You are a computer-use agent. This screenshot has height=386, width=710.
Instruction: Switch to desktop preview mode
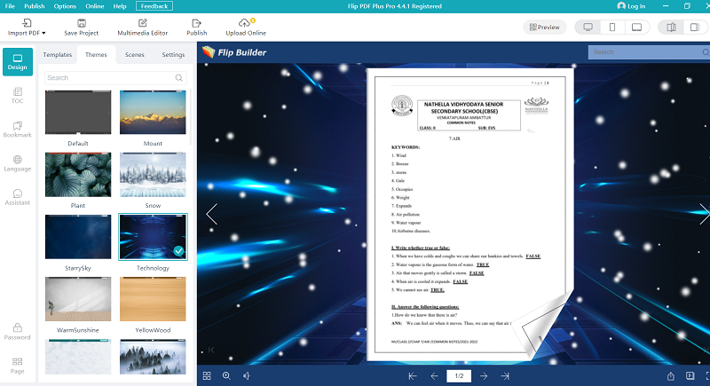tap(588, 28)
